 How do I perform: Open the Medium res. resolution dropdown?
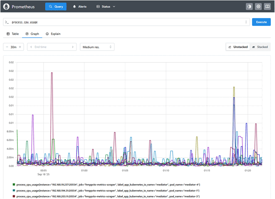point(97,47)
